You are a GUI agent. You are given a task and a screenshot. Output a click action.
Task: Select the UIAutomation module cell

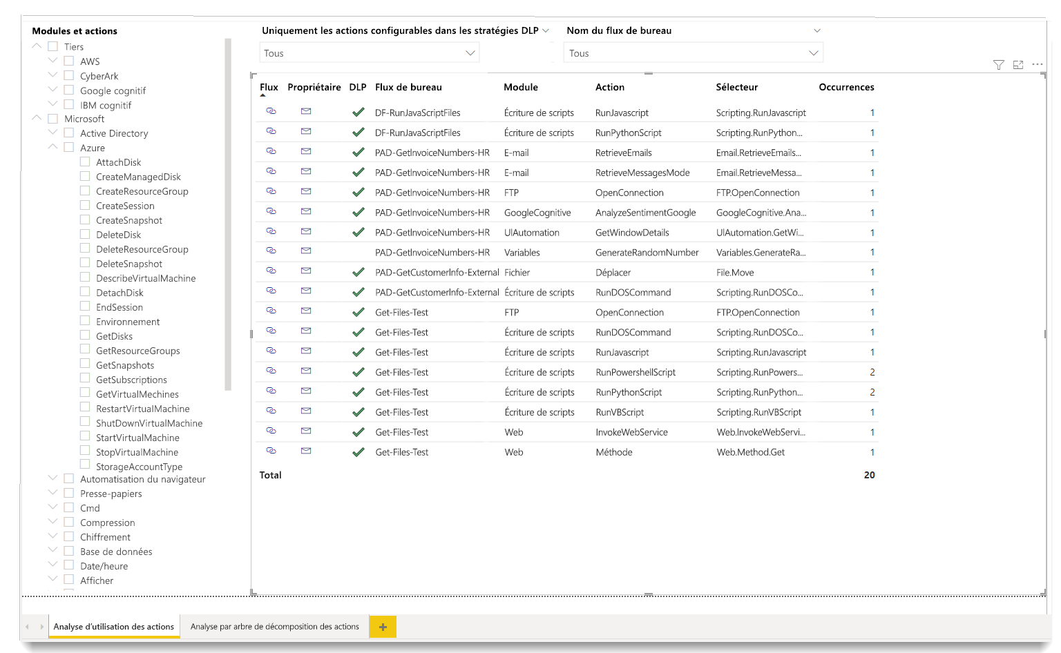point(532,233)
